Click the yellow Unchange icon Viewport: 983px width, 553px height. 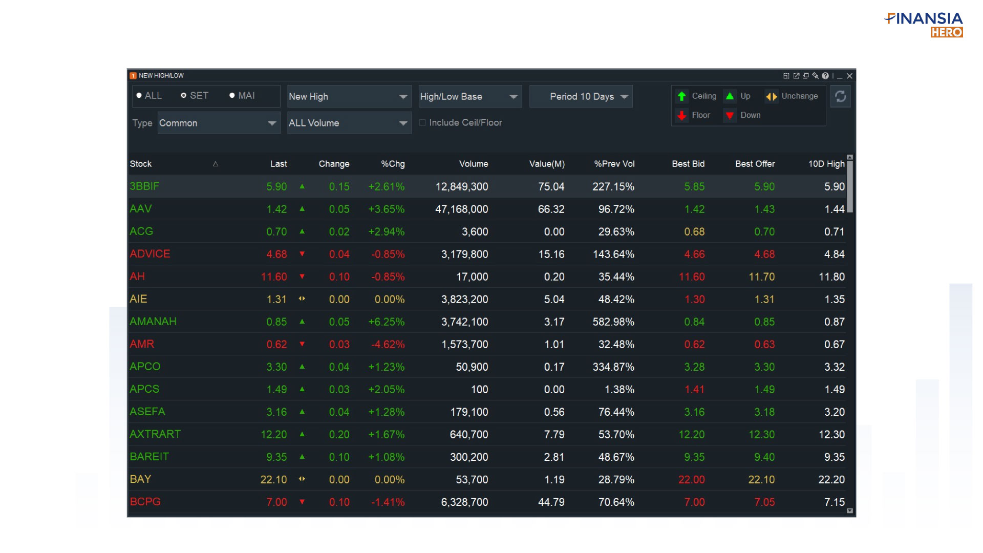point(771,96)
